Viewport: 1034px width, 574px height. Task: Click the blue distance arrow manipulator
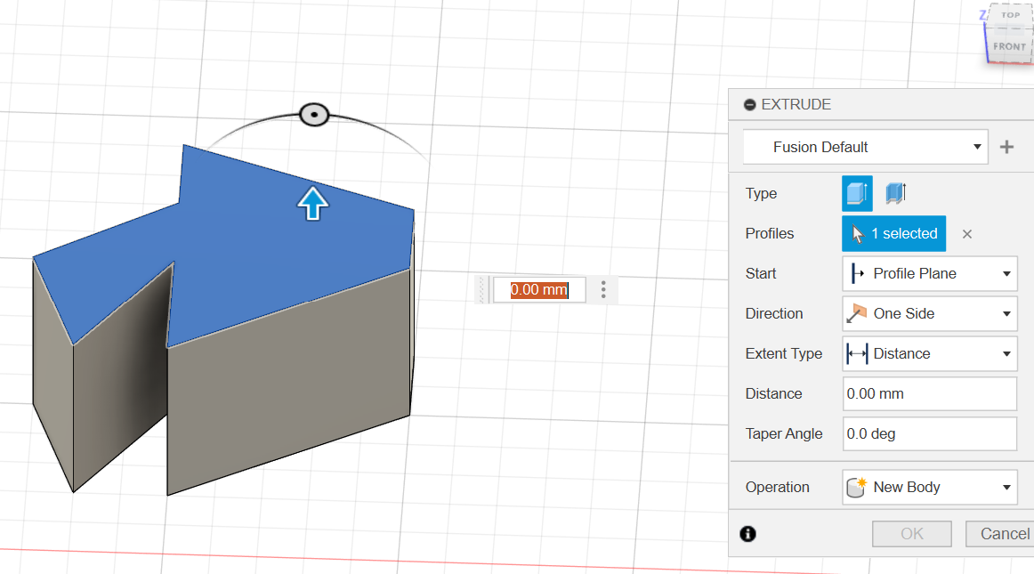(x=312, y=203)
